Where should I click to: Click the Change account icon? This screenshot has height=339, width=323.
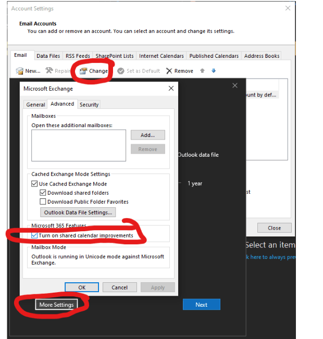click(83, 71)
